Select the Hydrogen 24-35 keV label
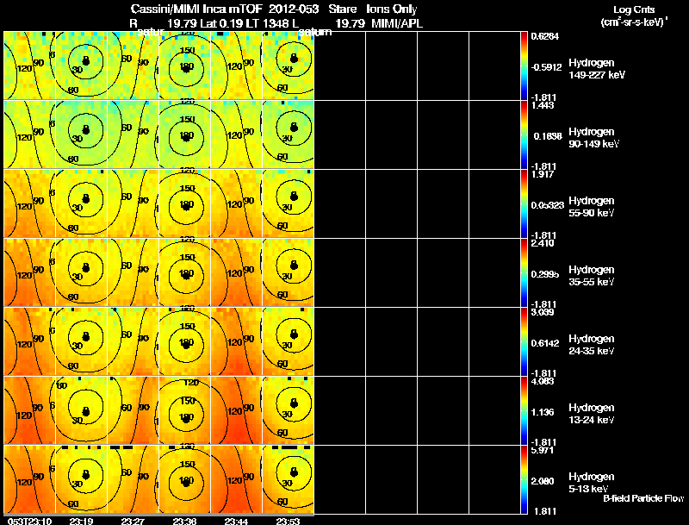The width and height of the screenshot is (689, 525). coord(592,345)
